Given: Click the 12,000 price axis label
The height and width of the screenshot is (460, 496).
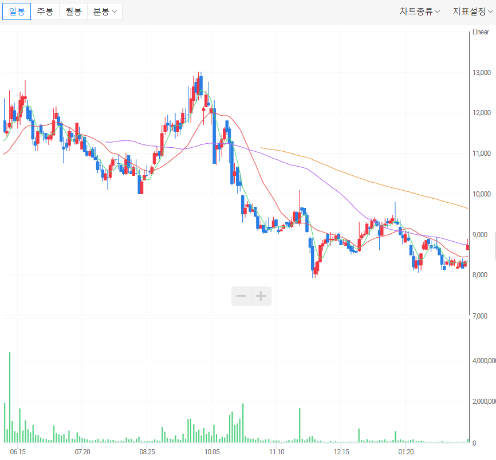Looking at the screenshot, I should 482,113.
